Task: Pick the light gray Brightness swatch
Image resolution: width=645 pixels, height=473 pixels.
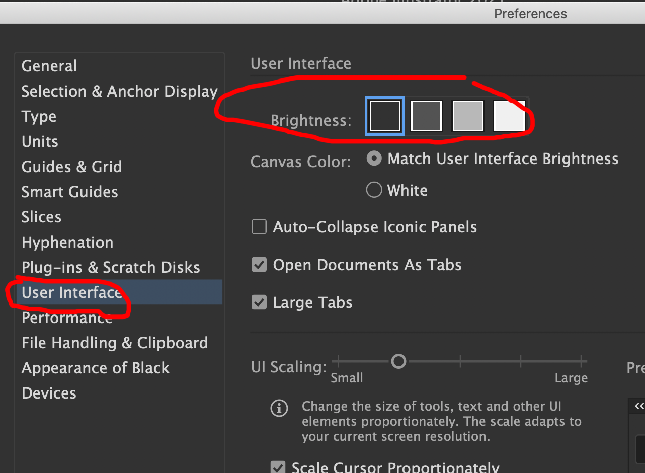Action: (x=467, y=116)
